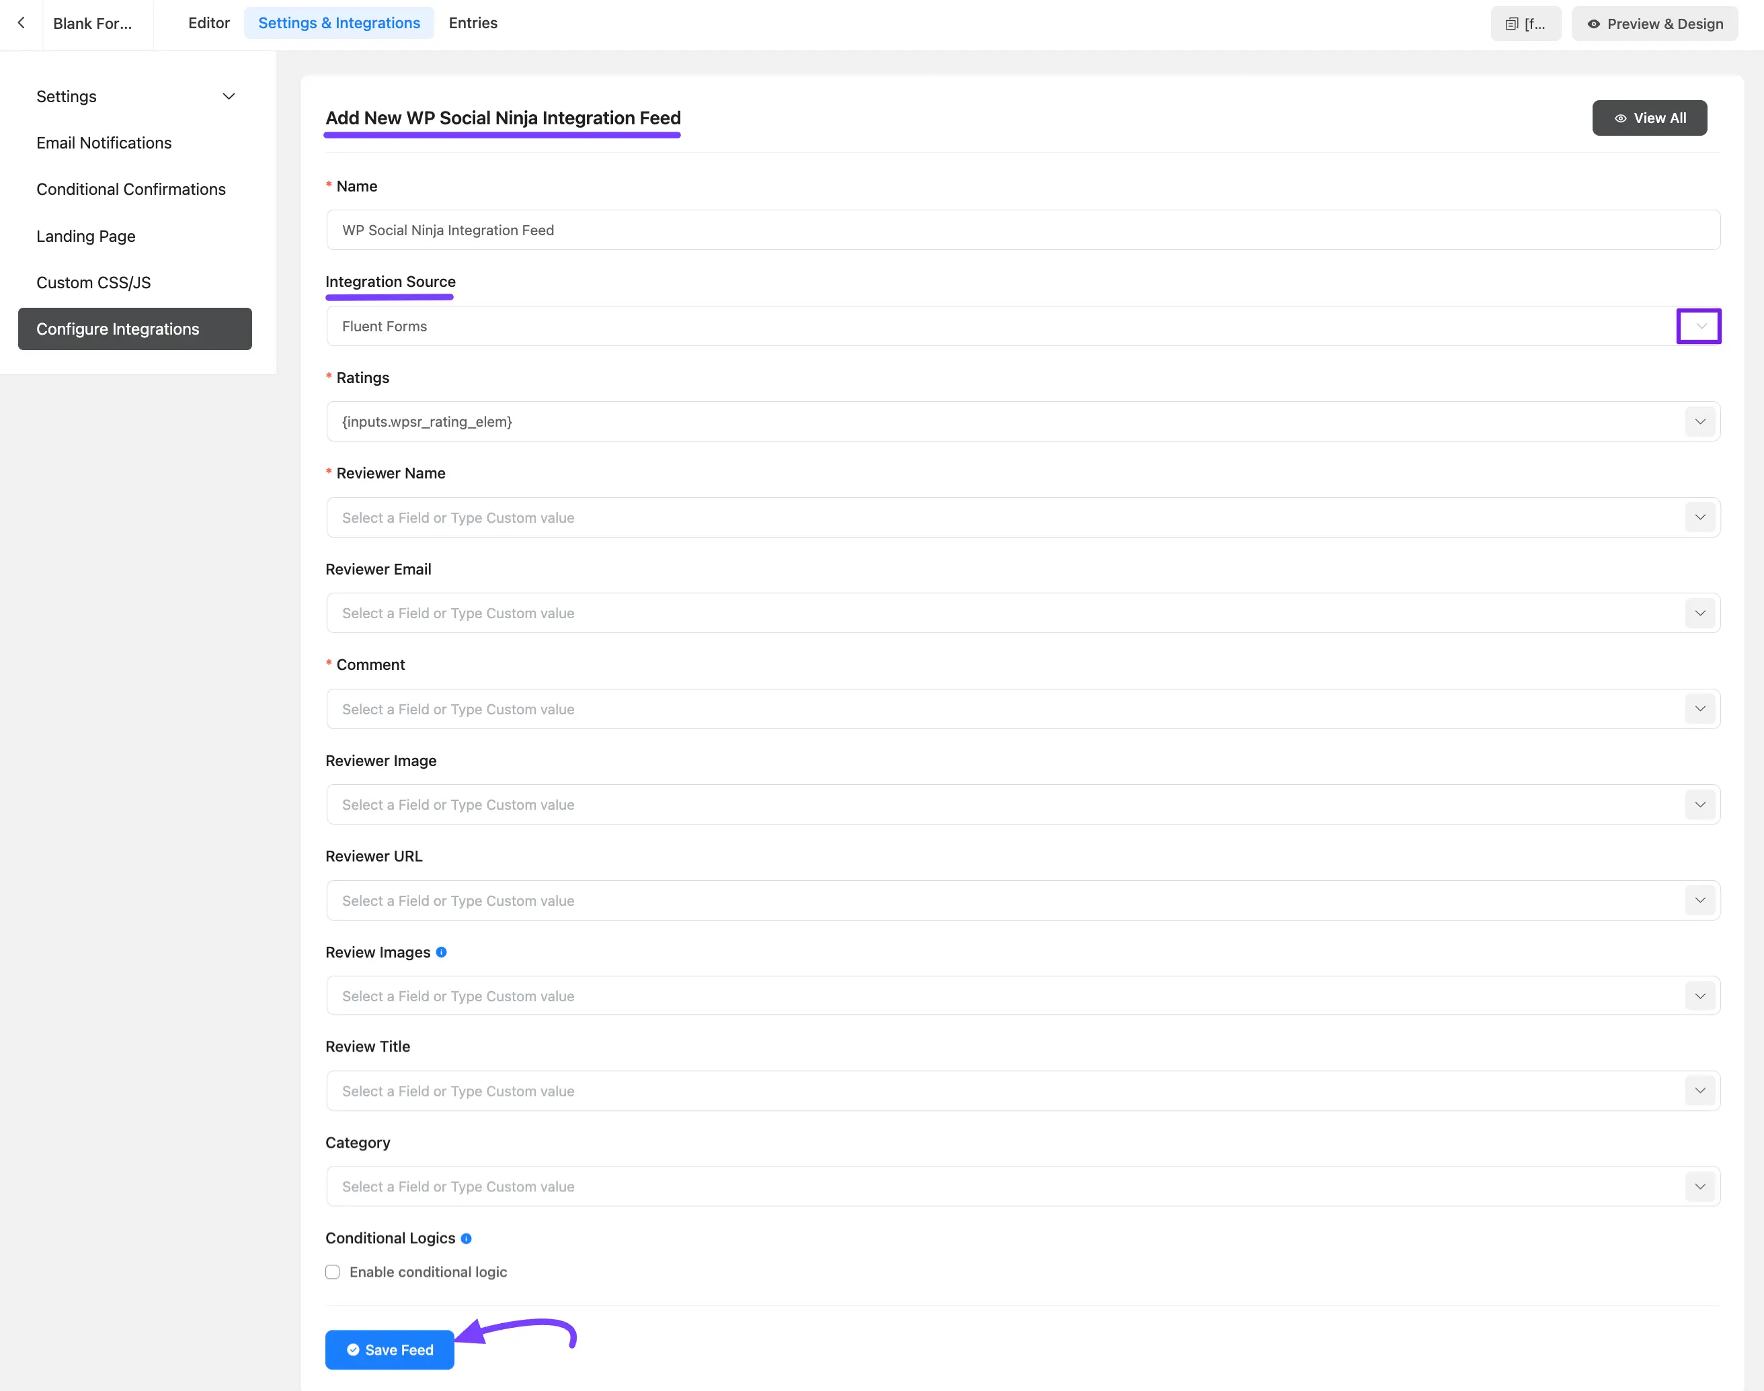This screenshot has width=1764, height=1391.
Task: Click the Save Feed button
Action: pyautogui.click(x=389, y=1349)
